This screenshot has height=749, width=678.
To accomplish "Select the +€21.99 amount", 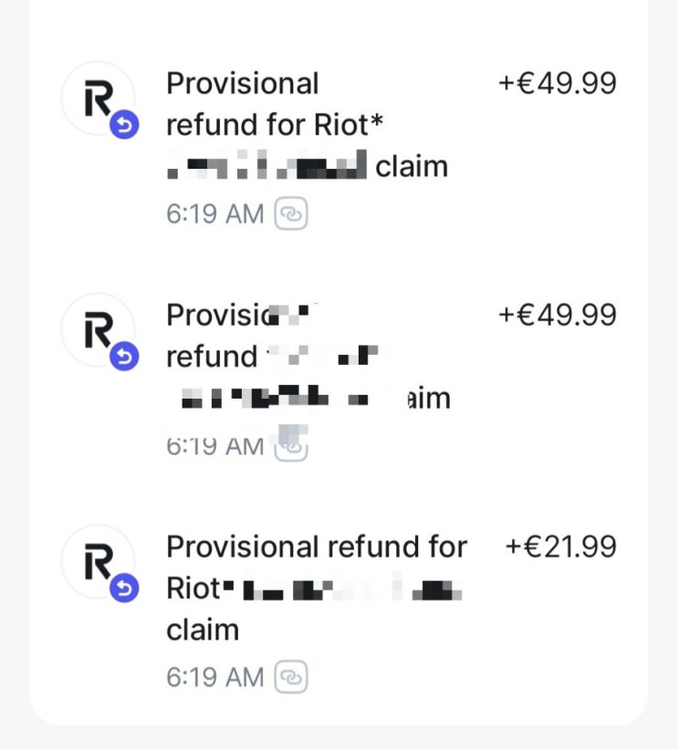I will click(x=560, y=547).
